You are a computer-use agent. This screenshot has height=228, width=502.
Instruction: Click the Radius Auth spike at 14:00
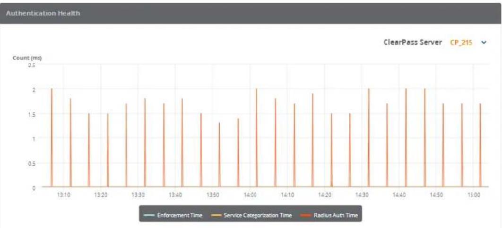point(257,138)
